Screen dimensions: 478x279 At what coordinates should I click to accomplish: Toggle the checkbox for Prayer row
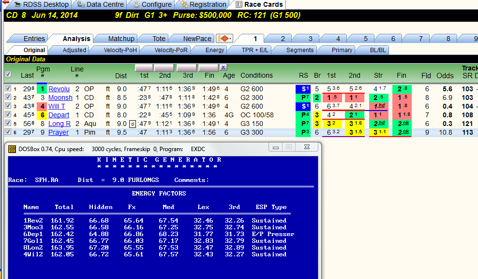8,132
